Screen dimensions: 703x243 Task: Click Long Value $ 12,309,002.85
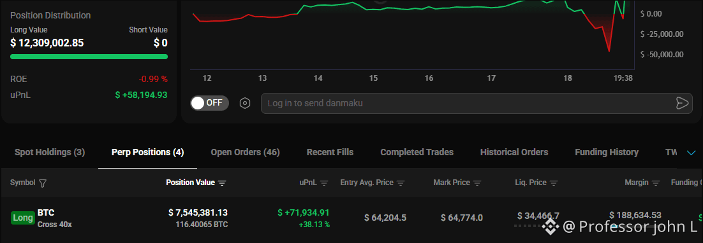[47, 43]
